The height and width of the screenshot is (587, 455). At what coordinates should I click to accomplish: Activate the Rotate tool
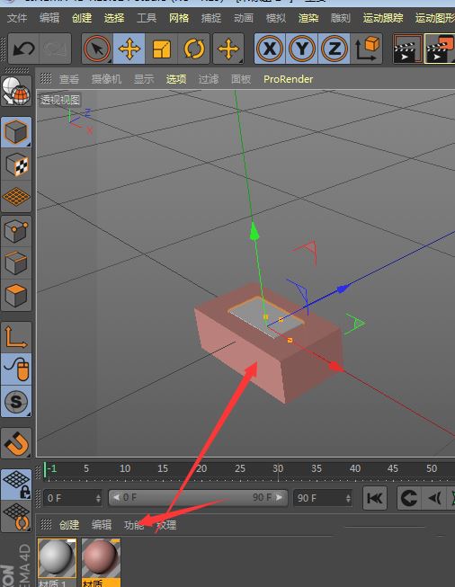[194, 49]
